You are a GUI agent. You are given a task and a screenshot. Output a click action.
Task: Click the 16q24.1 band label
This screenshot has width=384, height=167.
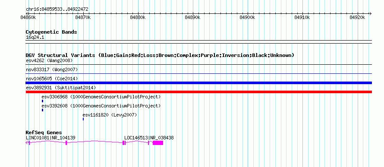[x=35, y=38]
